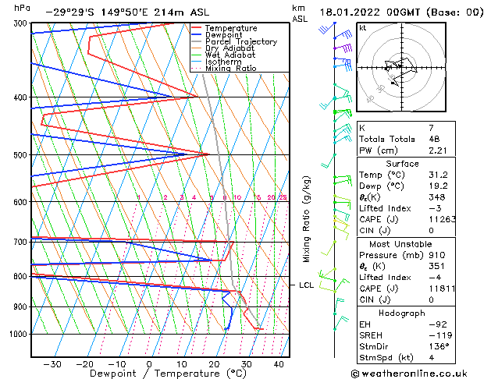The image size is (491, 379).
Task: Click the Dry Adiabat legend entry
Action: coord(229,48)
